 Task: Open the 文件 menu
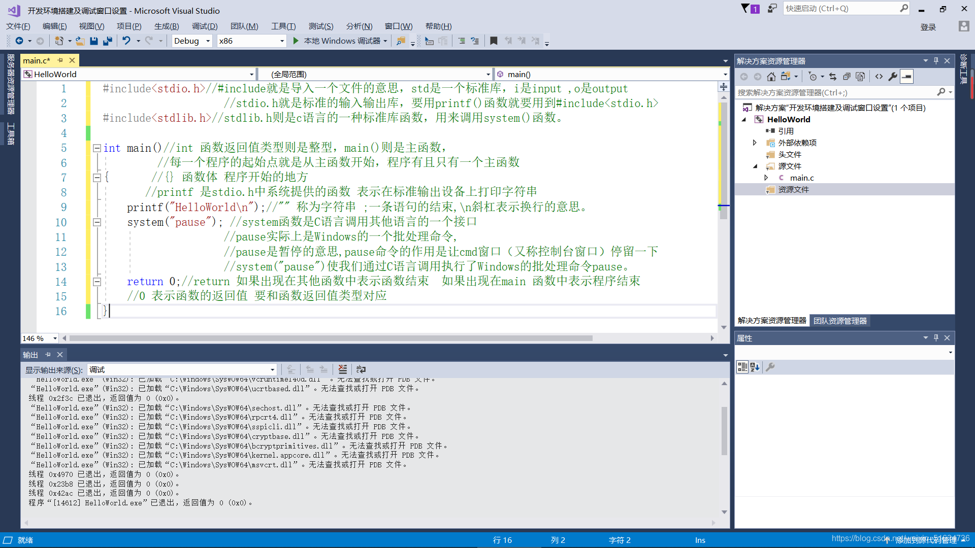point(19,26)
